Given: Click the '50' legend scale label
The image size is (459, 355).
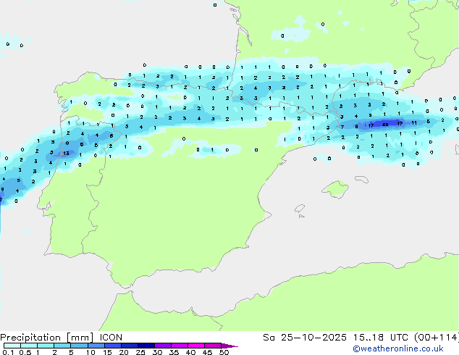Looking at the screenshot, I should coord(224,352).
